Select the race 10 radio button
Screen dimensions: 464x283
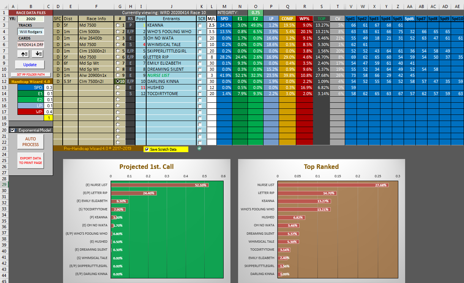118,81
